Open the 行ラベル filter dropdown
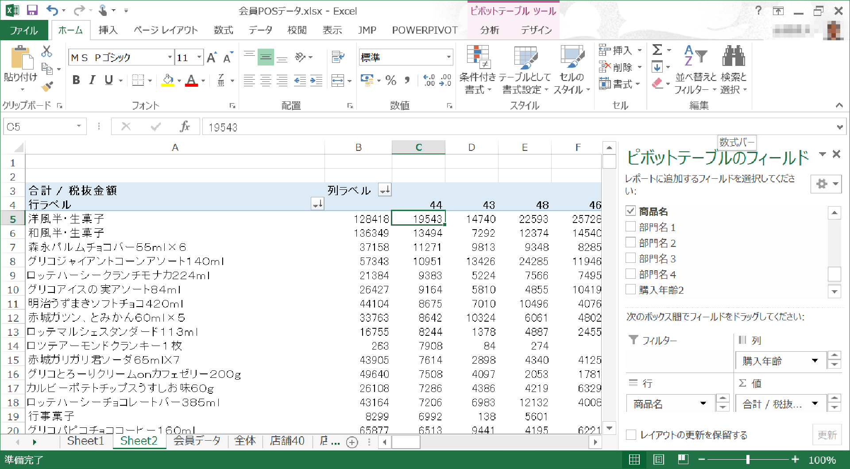The height and width of the screenshot is (469, 850). tap(318, 204)
